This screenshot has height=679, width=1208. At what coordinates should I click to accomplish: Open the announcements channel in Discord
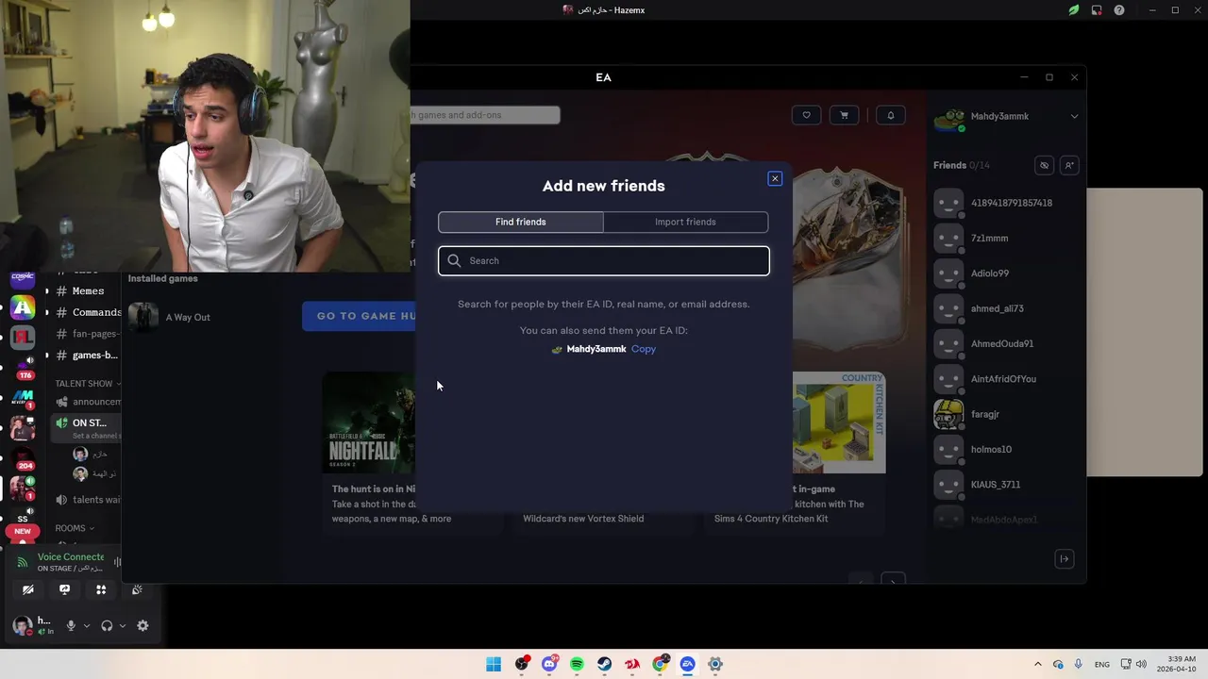pyautogui.click(x=87, y=402)
